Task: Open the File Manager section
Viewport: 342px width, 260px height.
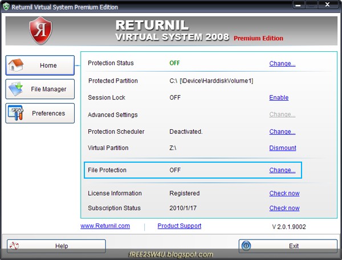Action: (x=40, y=89)
